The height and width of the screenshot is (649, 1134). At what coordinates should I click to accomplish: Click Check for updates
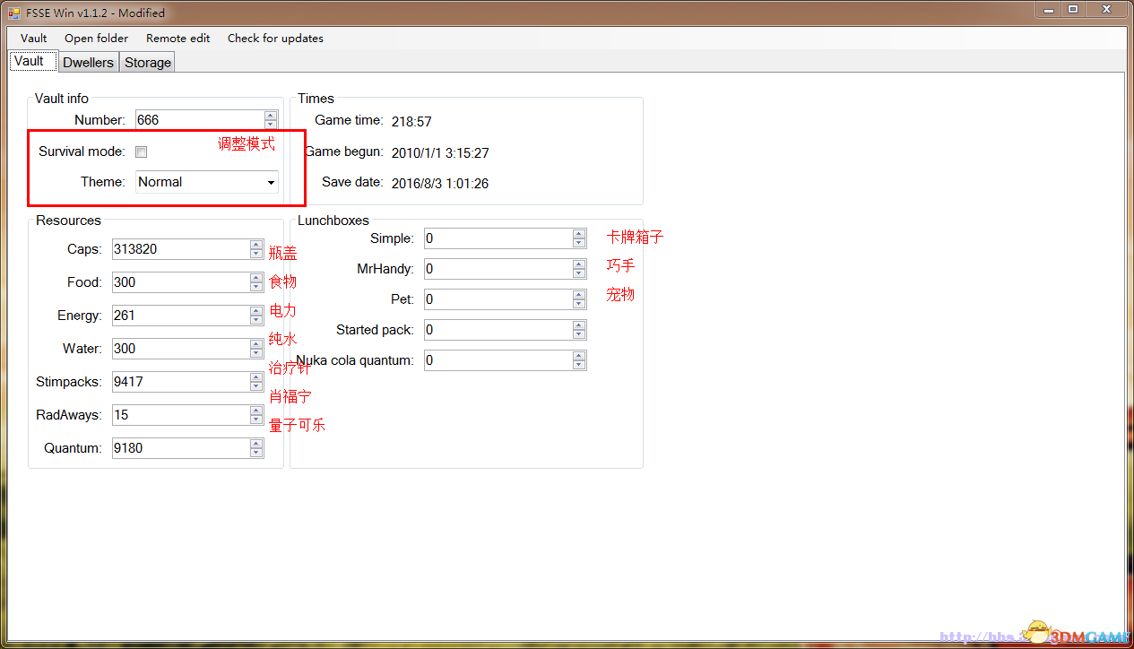(x=275, y=39)
